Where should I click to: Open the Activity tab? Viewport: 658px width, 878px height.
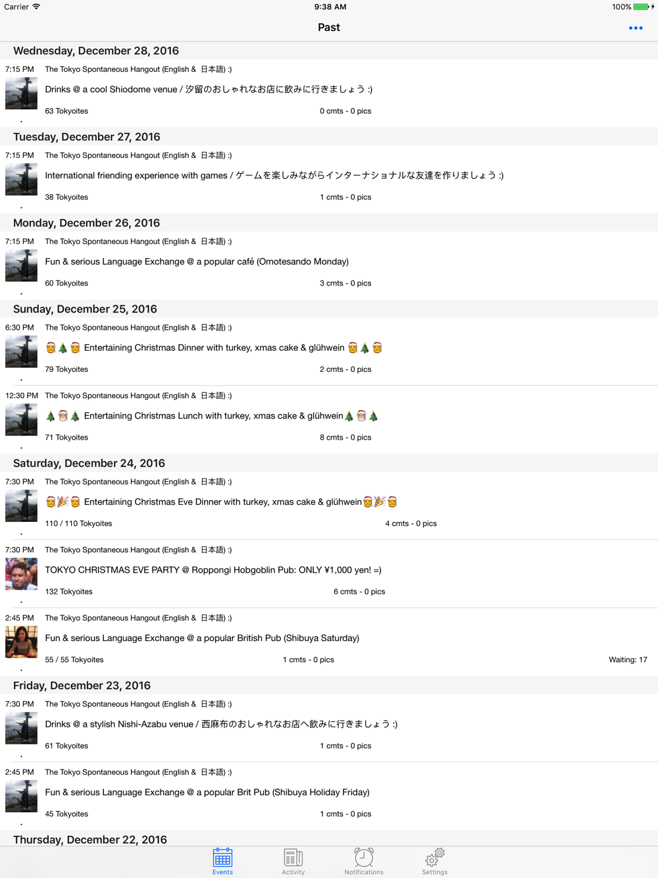point(293,862)
